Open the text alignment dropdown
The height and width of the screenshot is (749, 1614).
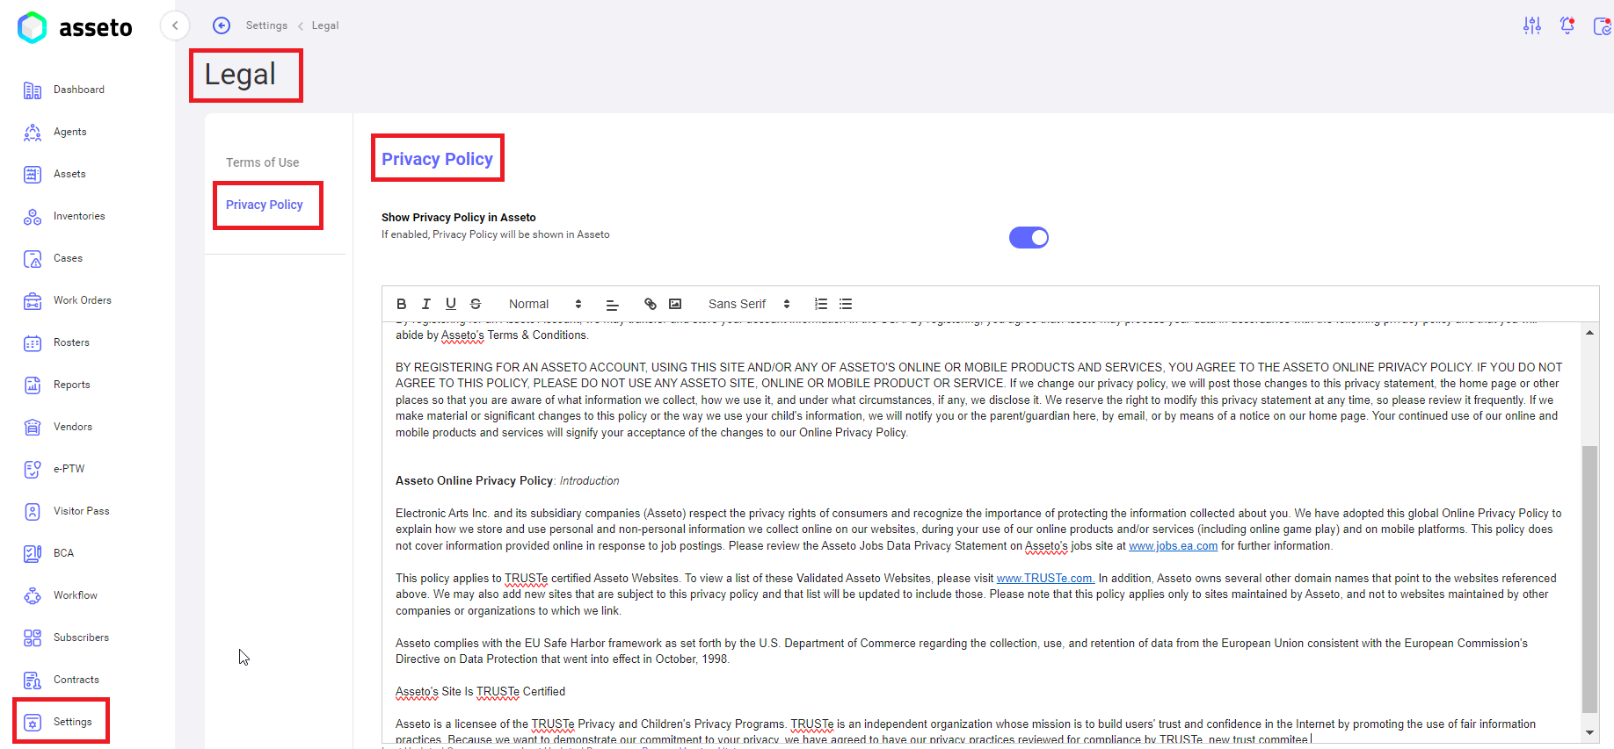(613, 304)
